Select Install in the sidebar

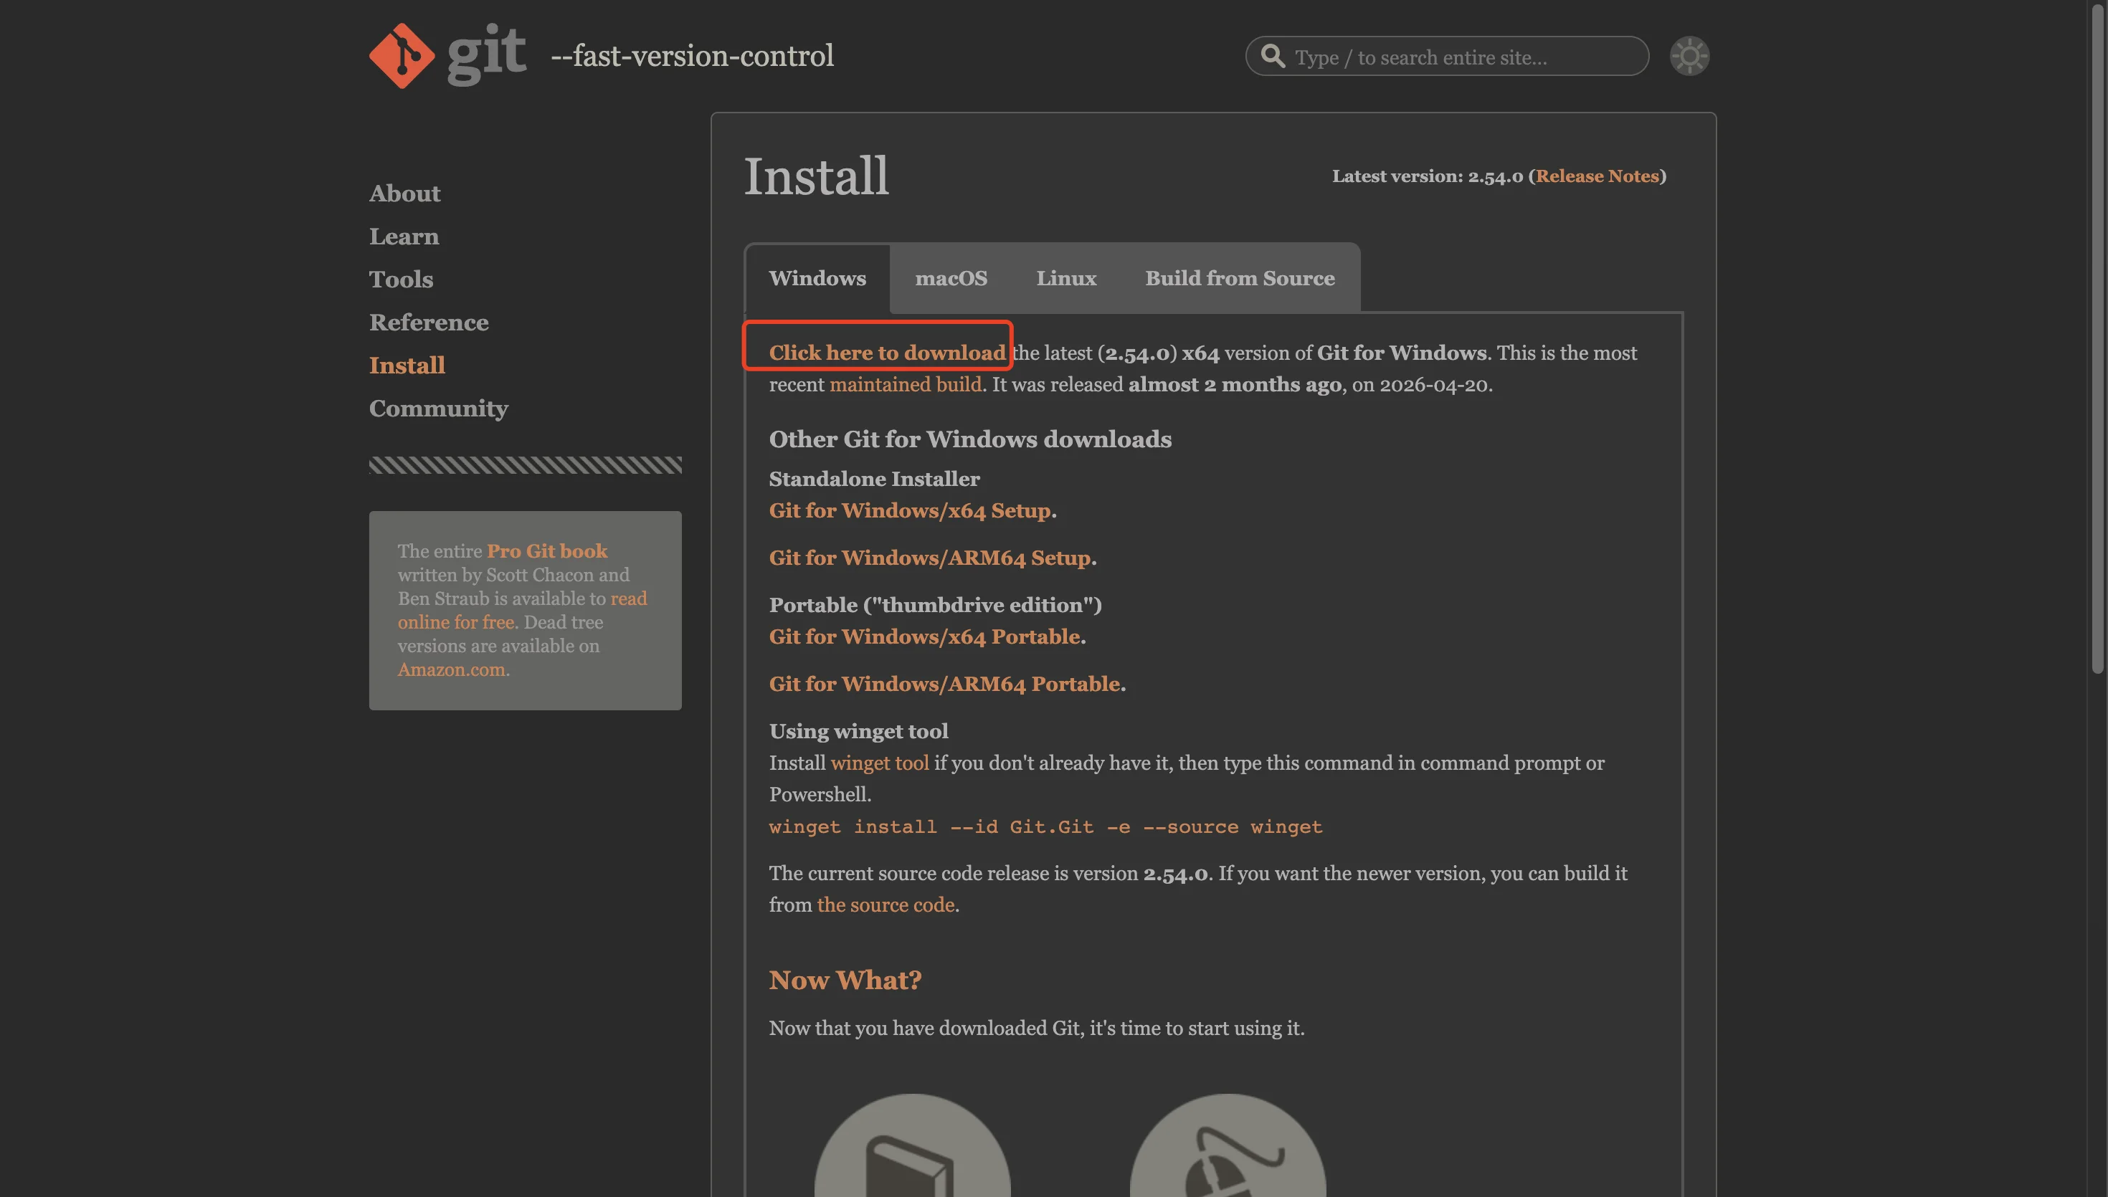(407, 365)
